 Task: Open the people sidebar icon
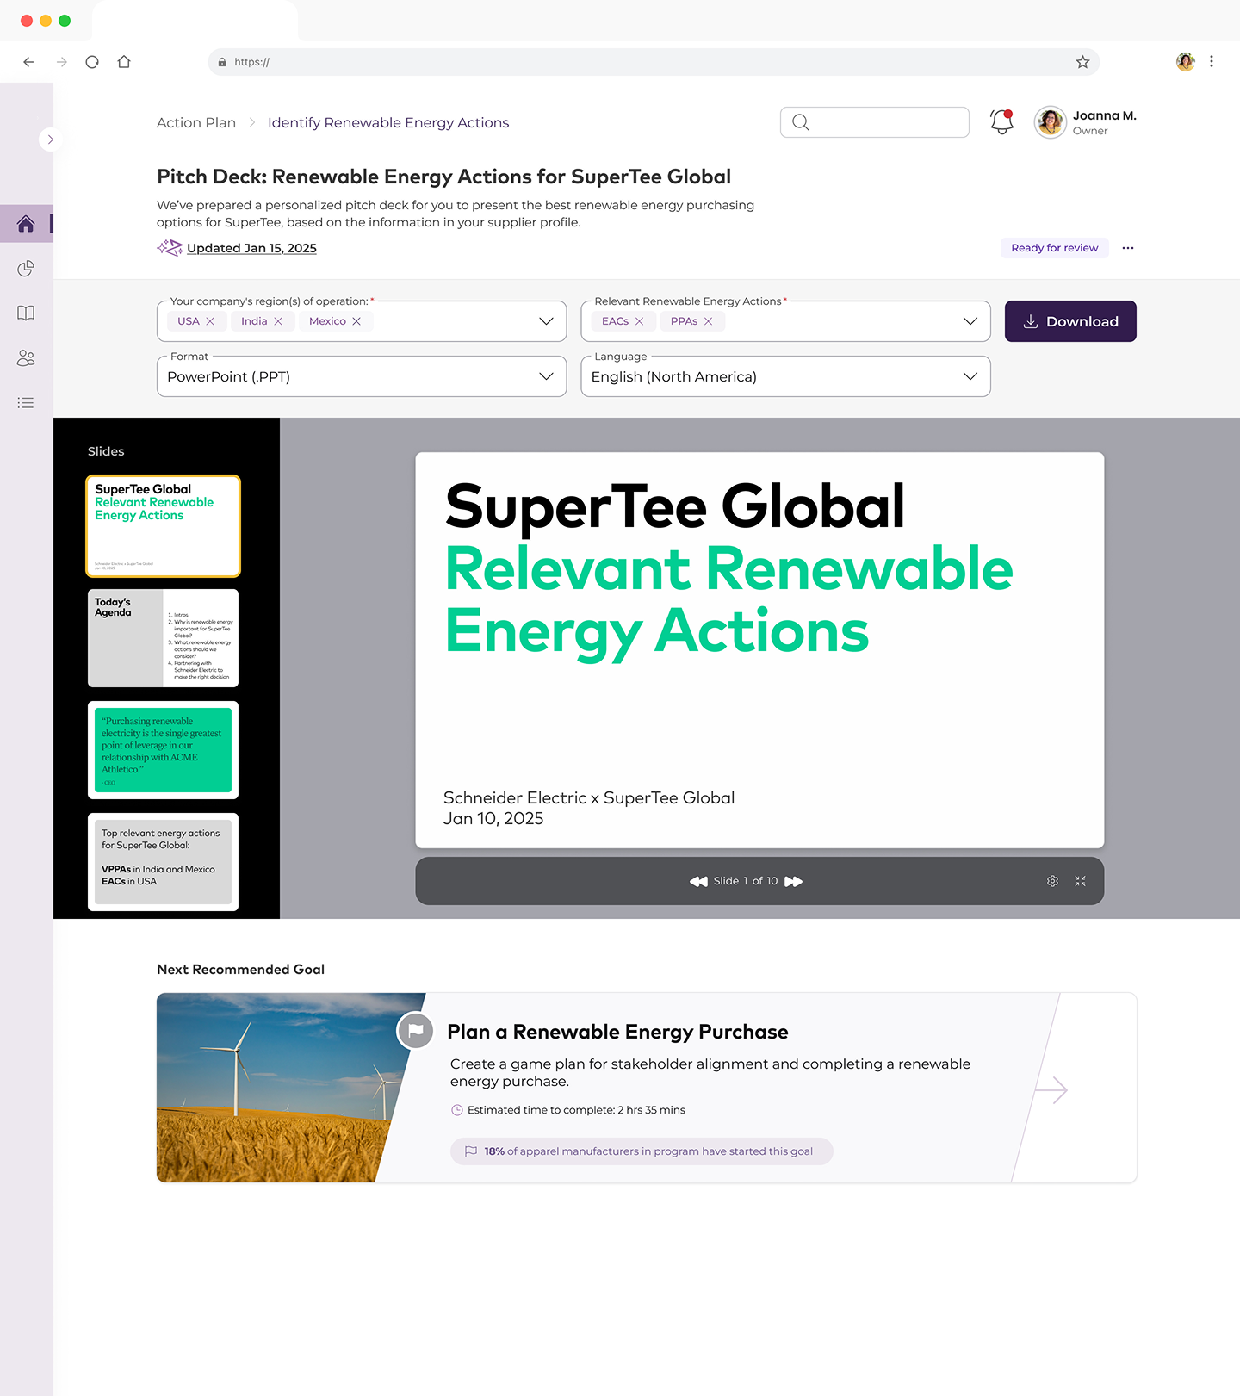tap(26, 357)
